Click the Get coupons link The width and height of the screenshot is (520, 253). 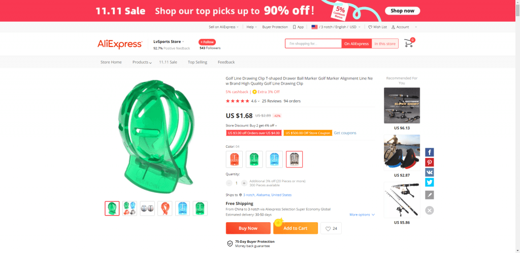pos(345,133)
